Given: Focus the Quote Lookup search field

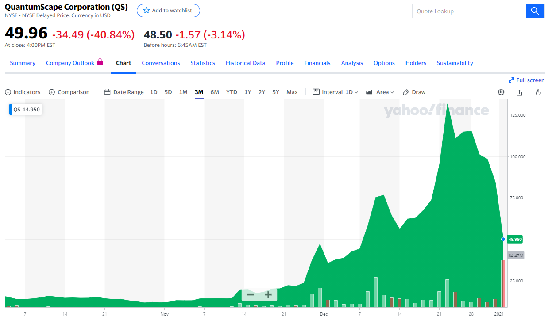Looking at the screenshot, I should pyautogui.click(x=469, y=11).
